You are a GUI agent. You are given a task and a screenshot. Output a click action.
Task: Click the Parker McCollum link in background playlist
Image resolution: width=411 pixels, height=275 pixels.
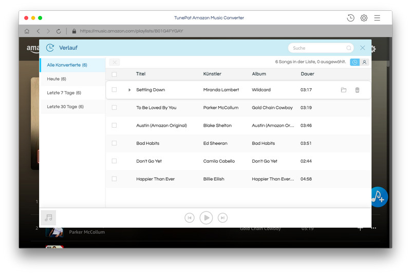(x=87, y=232)
